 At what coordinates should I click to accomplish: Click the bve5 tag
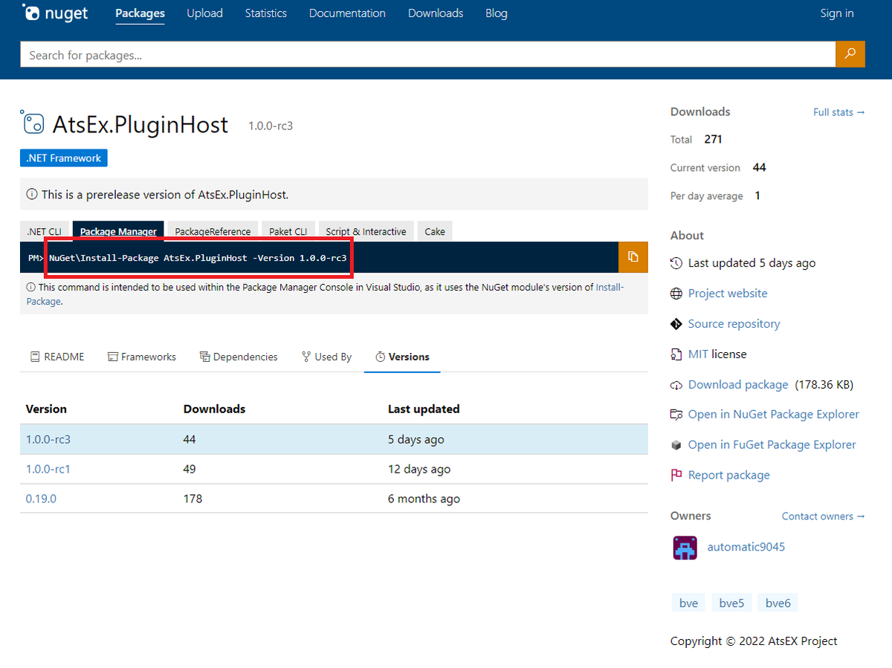pyautogui.click(x=731, y=603)
